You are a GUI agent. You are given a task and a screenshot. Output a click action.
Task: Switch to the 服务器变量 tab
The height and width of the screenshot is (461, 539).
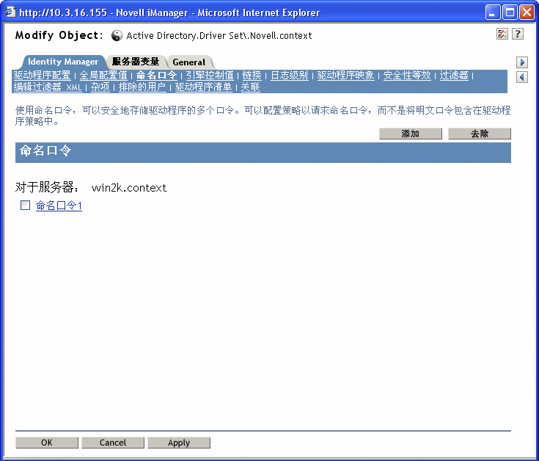136,62
